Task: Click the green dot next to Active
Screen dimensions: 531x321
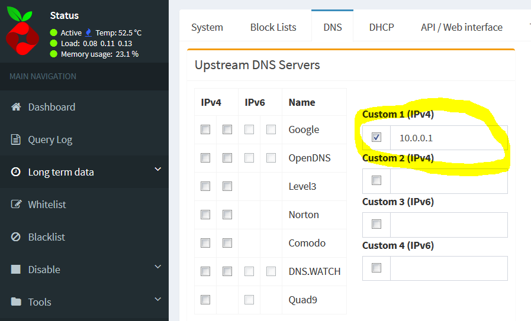Action: point(53,33)
